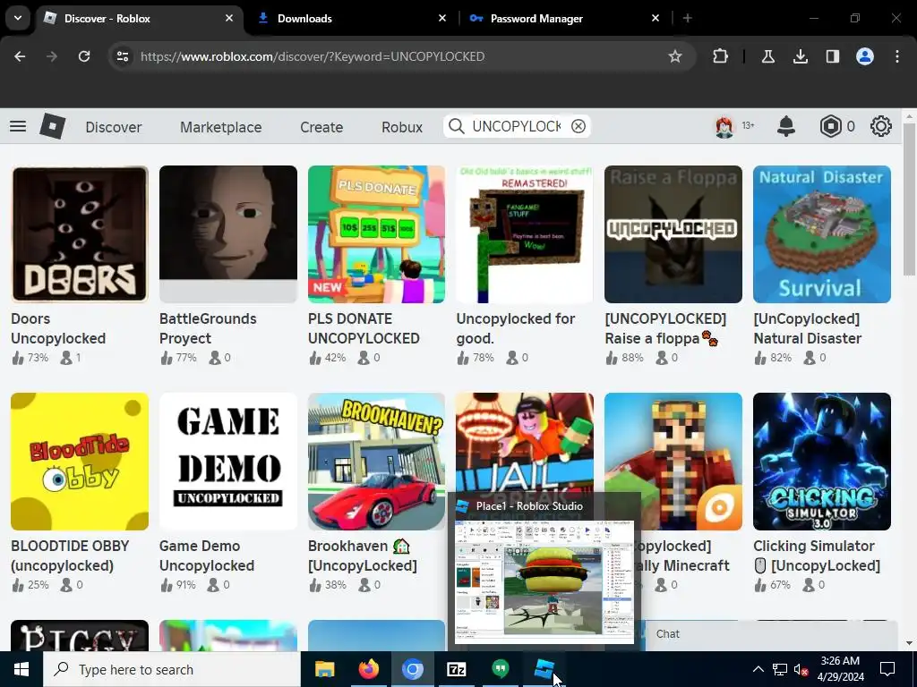Click the Roblox logo home icon
917x687 pixels.
click(53, 126)
